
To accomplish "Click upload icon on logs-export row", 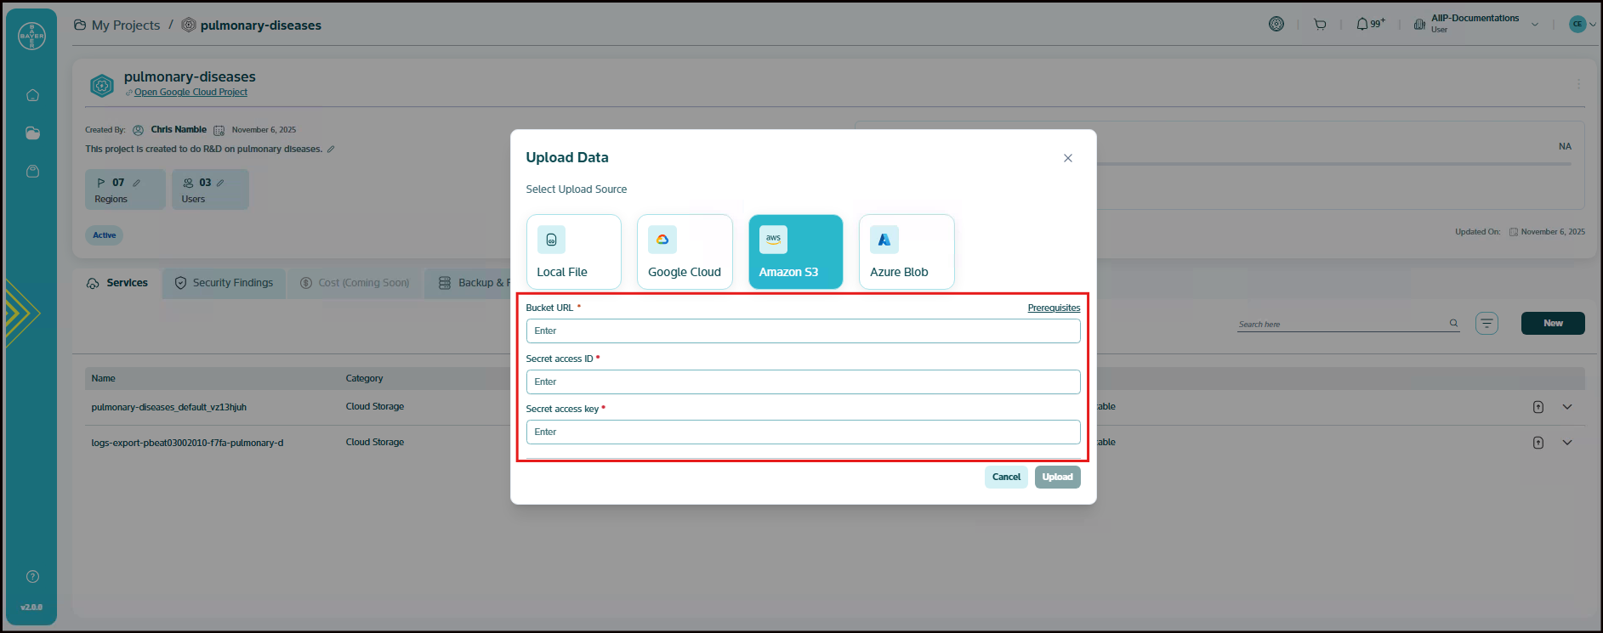I will point(1538,443).
